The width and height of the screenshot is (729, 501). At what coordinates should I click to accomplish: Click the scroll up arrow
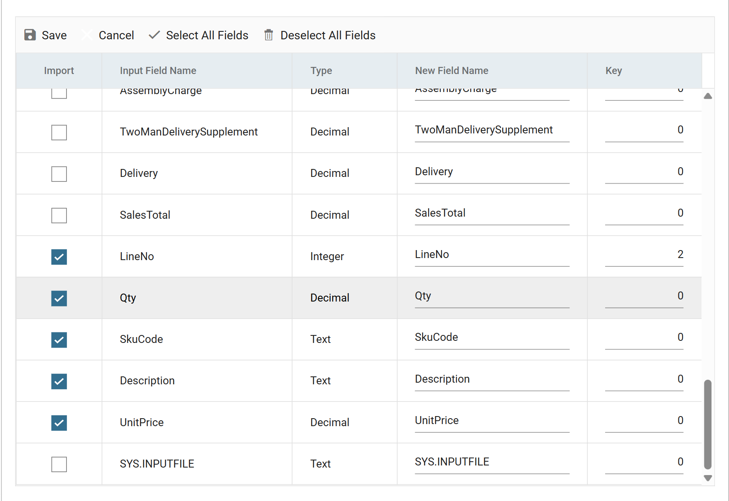[x=708, y=96]
